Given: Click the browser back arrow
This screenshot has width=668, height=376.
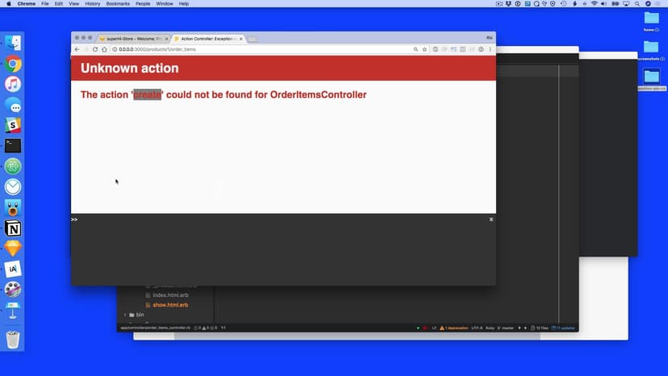Looking at the screenshot, I should coord(77,49).
